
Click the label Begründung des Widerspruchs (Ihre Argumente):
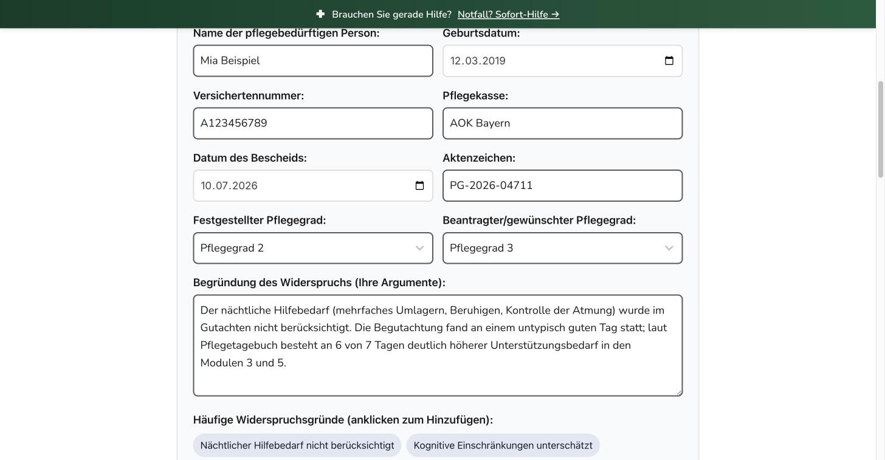point(319,283)
